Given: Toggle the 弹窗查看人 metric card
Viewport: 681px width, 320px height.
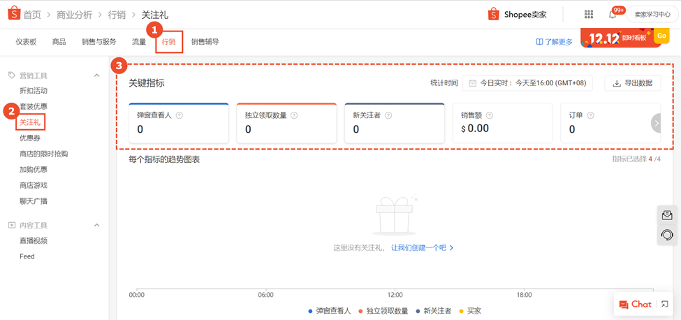Looking at the screenshot, I should [179, 124].
